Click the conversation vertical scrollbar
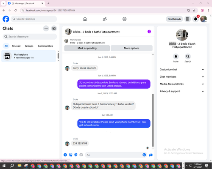This screenshot has width=212, height=169. pyautogui.click(x=153, y=120)
